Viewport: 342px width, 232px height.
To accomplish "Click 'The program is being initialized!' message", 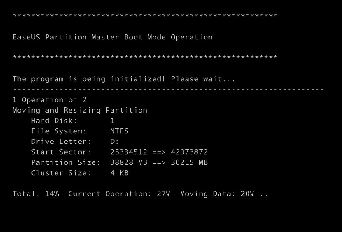I will tap(89, 79).
